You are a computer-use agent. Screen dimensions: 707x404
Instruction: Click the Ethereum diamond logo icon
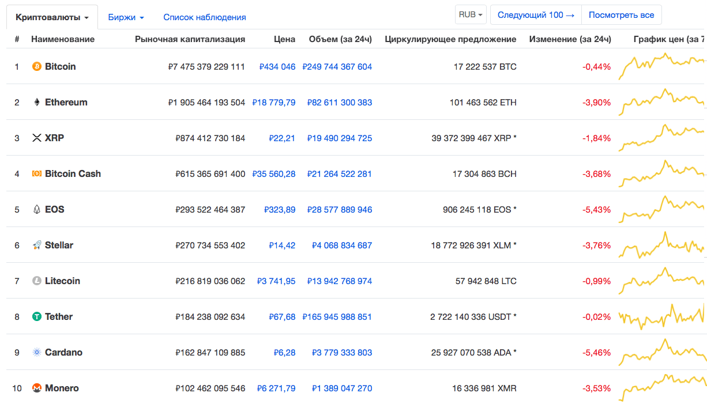(x=37, y=103)
